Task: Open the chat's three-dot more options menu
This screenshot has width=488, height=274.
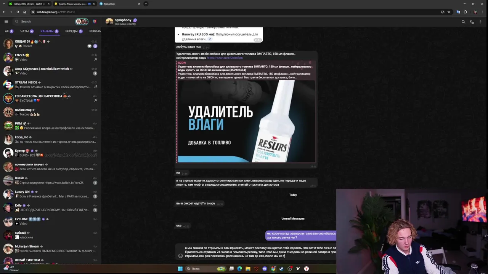Action: [x=480, y=22]
